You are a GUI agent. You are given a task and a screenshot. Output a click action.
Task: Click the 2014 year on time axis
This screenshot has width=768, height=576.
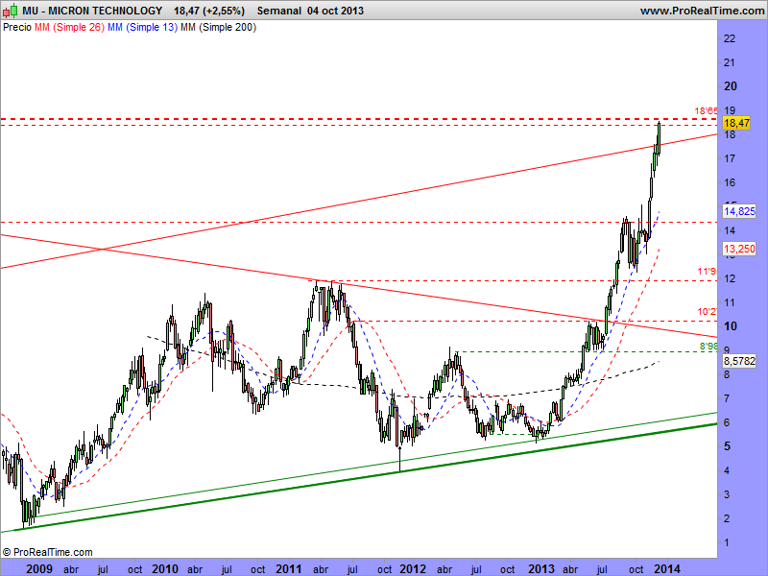pyautogui.click(x=667, y=568)
